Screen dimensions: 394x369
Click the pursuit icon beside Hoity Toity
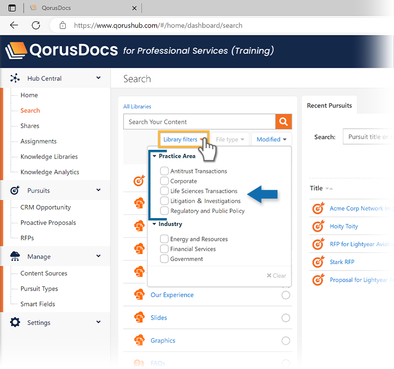(318, 226)
